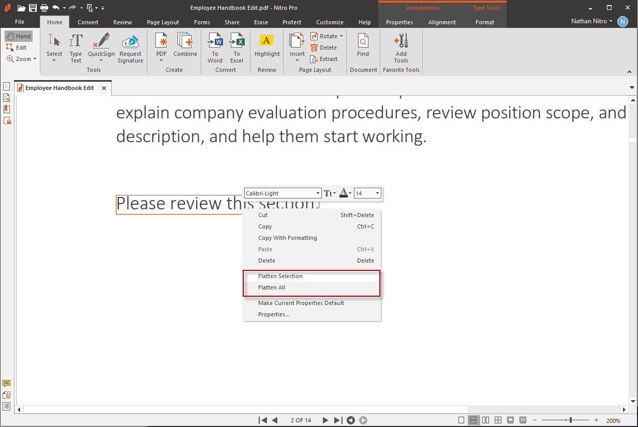Viewport: 638px width, 427px height.
Task: Enable continuous page view in status bar
Action: tap(473, 420)
